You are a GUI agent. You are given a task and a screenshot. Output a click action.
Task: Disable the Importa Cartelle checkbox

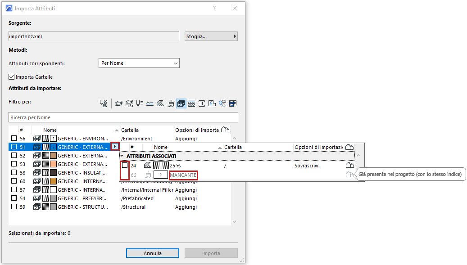click(x=11, y=76)
